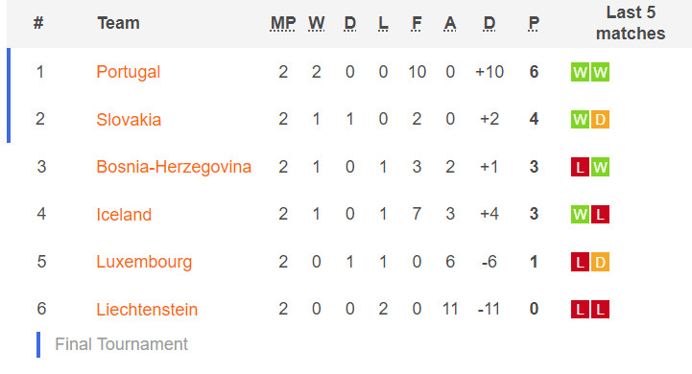Click Luxembourg's orange D draw badge
Viewport: 692px width, 374px height.
pos(600,262)
